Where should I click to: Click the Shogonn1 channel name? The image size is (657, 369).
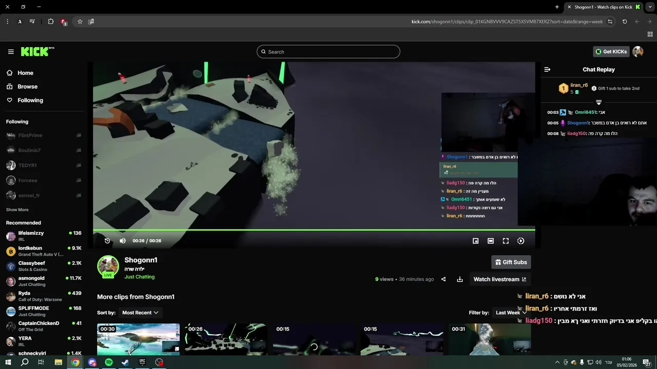[141, 260]
